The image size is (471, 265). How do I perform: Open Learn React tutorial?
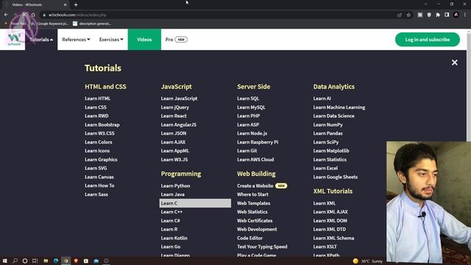coord(174,116)
